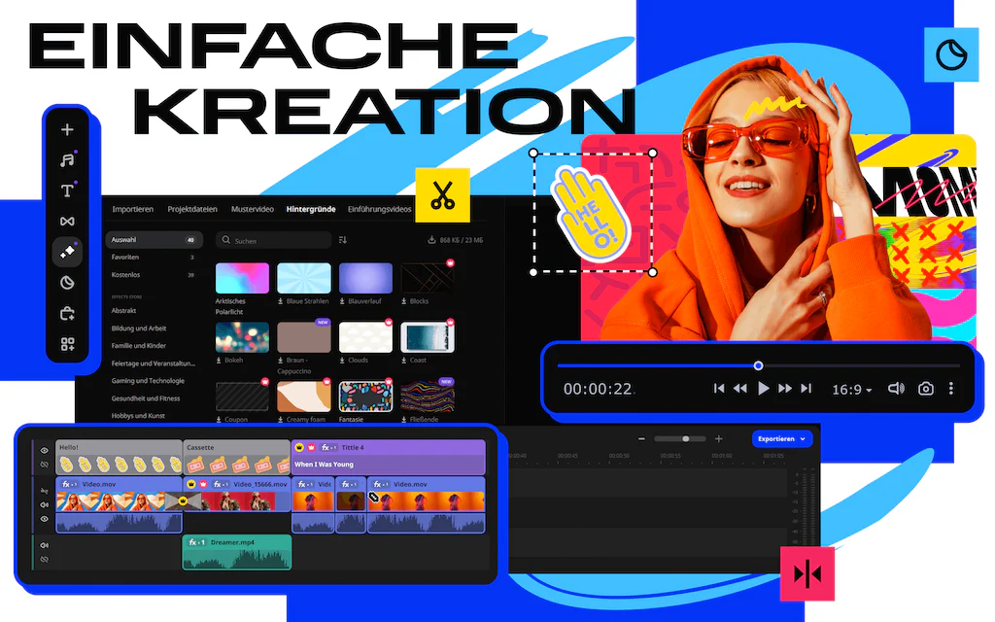This screenshot has width=995, height=622.
Task: Click the download icon next to 868 KB
Action: (431, 240)
